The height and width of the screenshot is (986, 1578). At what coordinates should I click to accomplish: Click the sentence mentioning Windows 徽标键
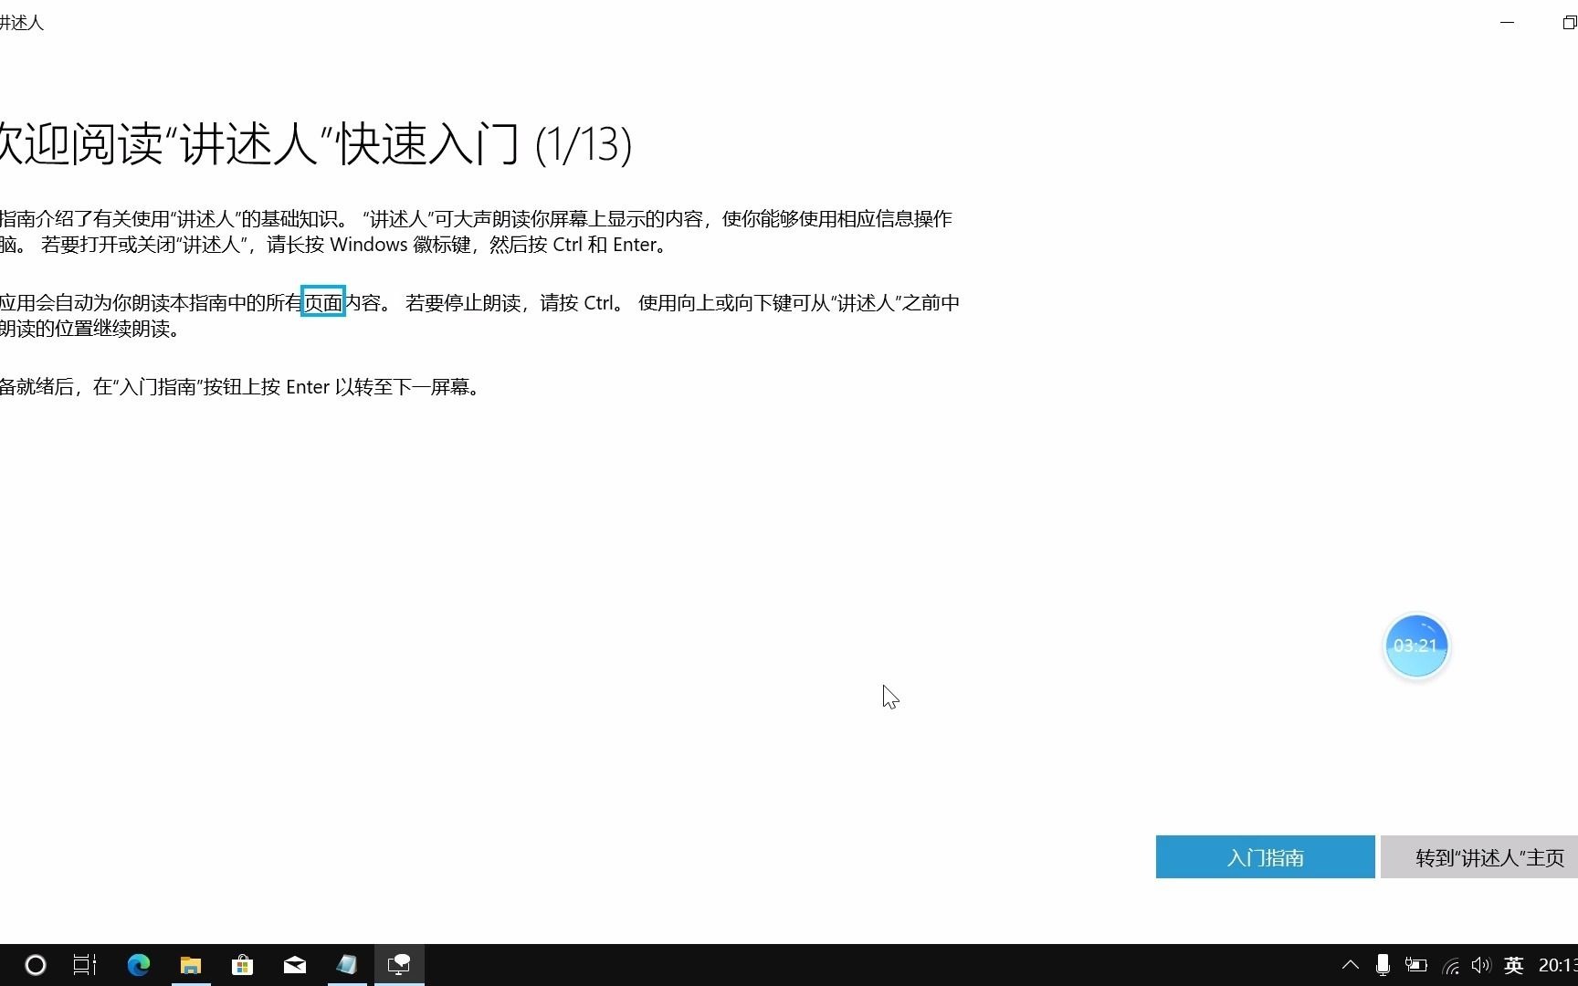pyautogui.click(x=356, y=245)
